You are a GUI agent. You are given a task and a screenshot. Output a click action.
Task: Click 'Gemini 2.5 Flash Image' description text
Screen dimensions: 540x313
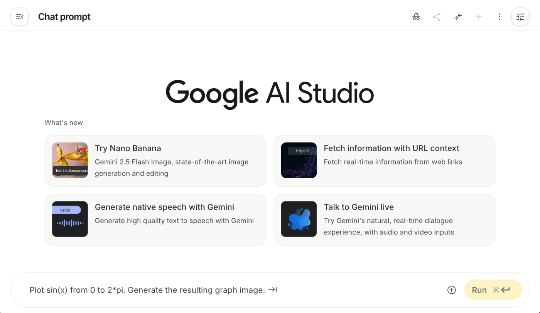pyautogui.click(x=172, y=167)
